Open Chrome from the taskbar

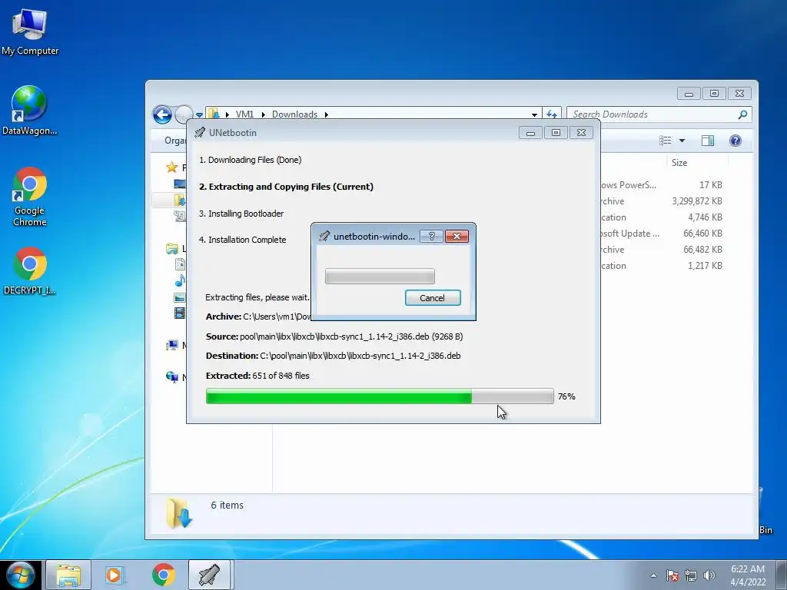[x=163, y=575]
